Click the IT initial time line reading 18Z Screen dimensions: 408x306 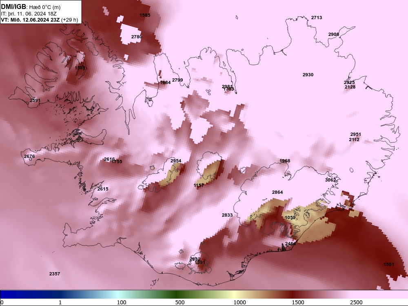click(x=29, y=13)
